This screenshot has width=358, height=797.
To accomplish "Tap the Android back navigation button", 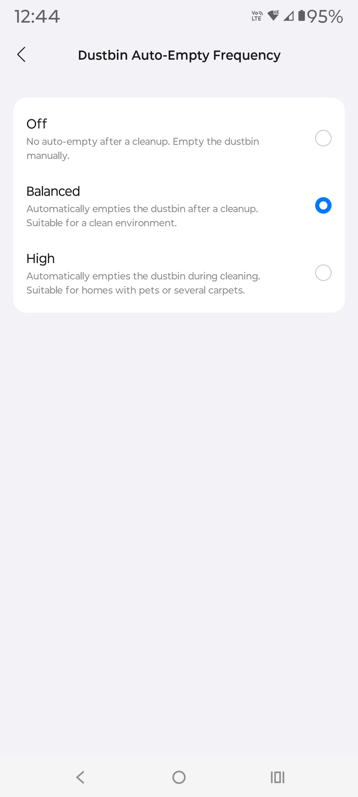I will (80, 777).
